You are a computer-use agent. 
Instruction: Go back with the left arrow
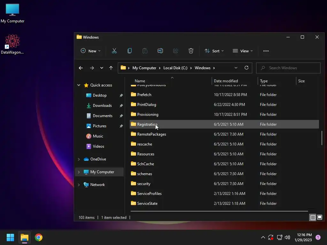pyautogui.click(x=81, y=68)
